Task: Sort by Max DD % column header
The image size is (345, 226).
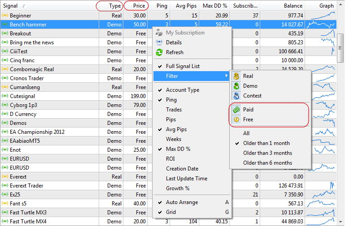Action: (x=214, y=6)
